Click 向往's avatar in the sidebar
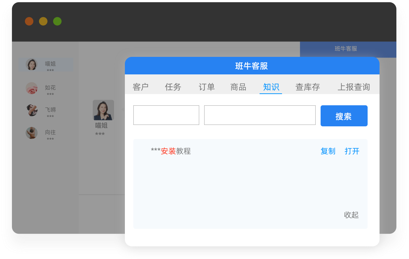The height and width of the screenshot is (259, 409). point(32,133)
